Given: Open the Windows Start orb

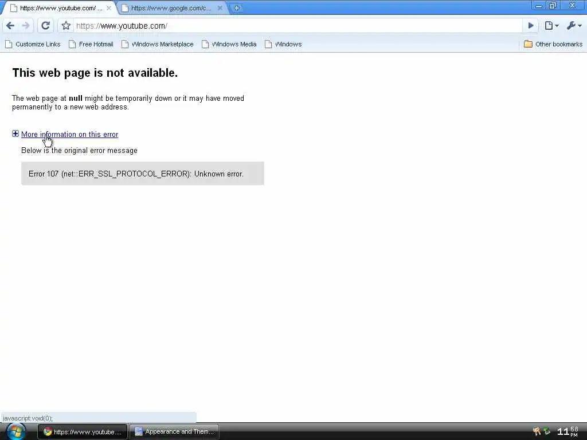Looking at the screenshot, I should 16,432.
